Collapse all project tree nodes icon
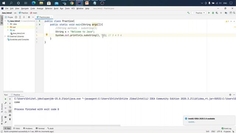 click(24, 17)
